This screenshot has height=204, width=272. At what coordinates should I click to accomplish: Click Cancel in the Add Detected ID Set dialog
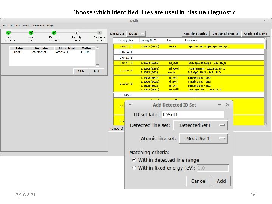199,181
